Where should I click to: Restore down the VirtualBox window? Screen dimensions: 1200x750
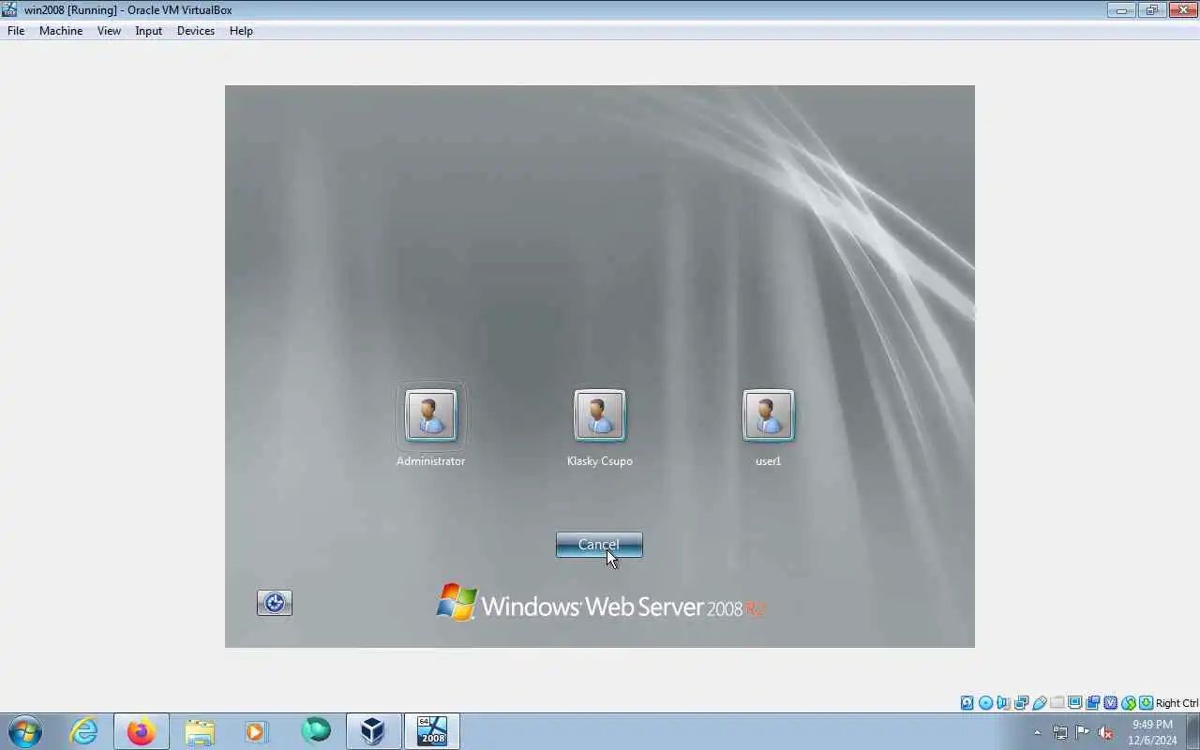1151,10
